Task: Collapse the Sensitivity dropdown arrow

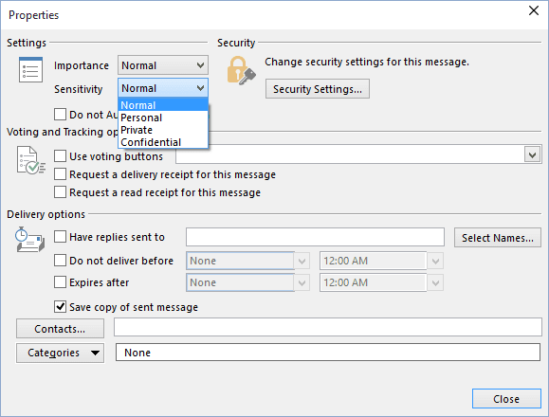Action: (200, 88)
